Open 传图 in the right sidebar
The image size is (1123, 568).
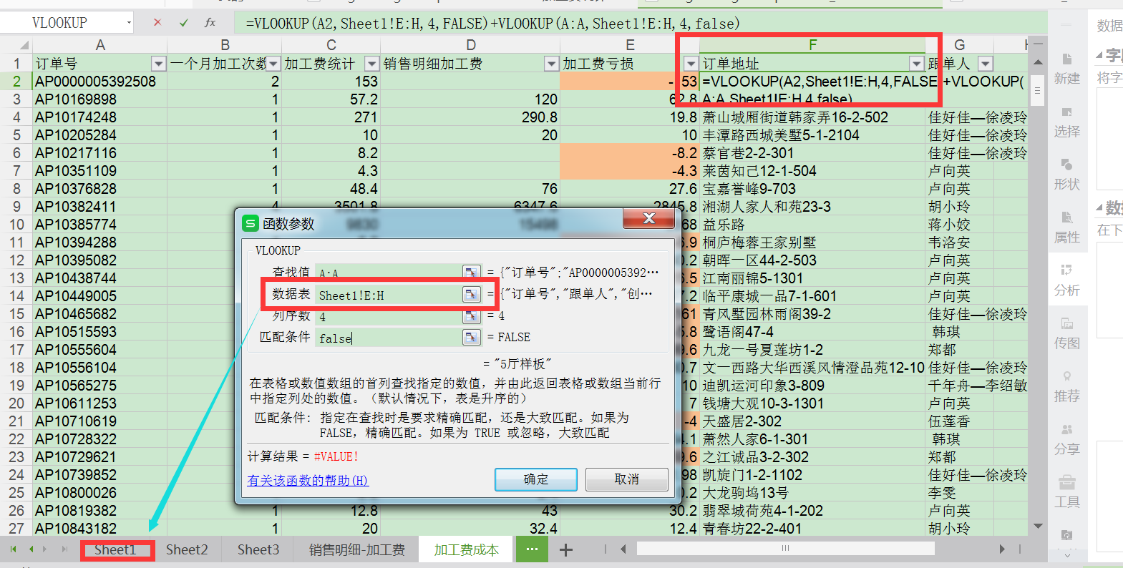point(1066,333)
